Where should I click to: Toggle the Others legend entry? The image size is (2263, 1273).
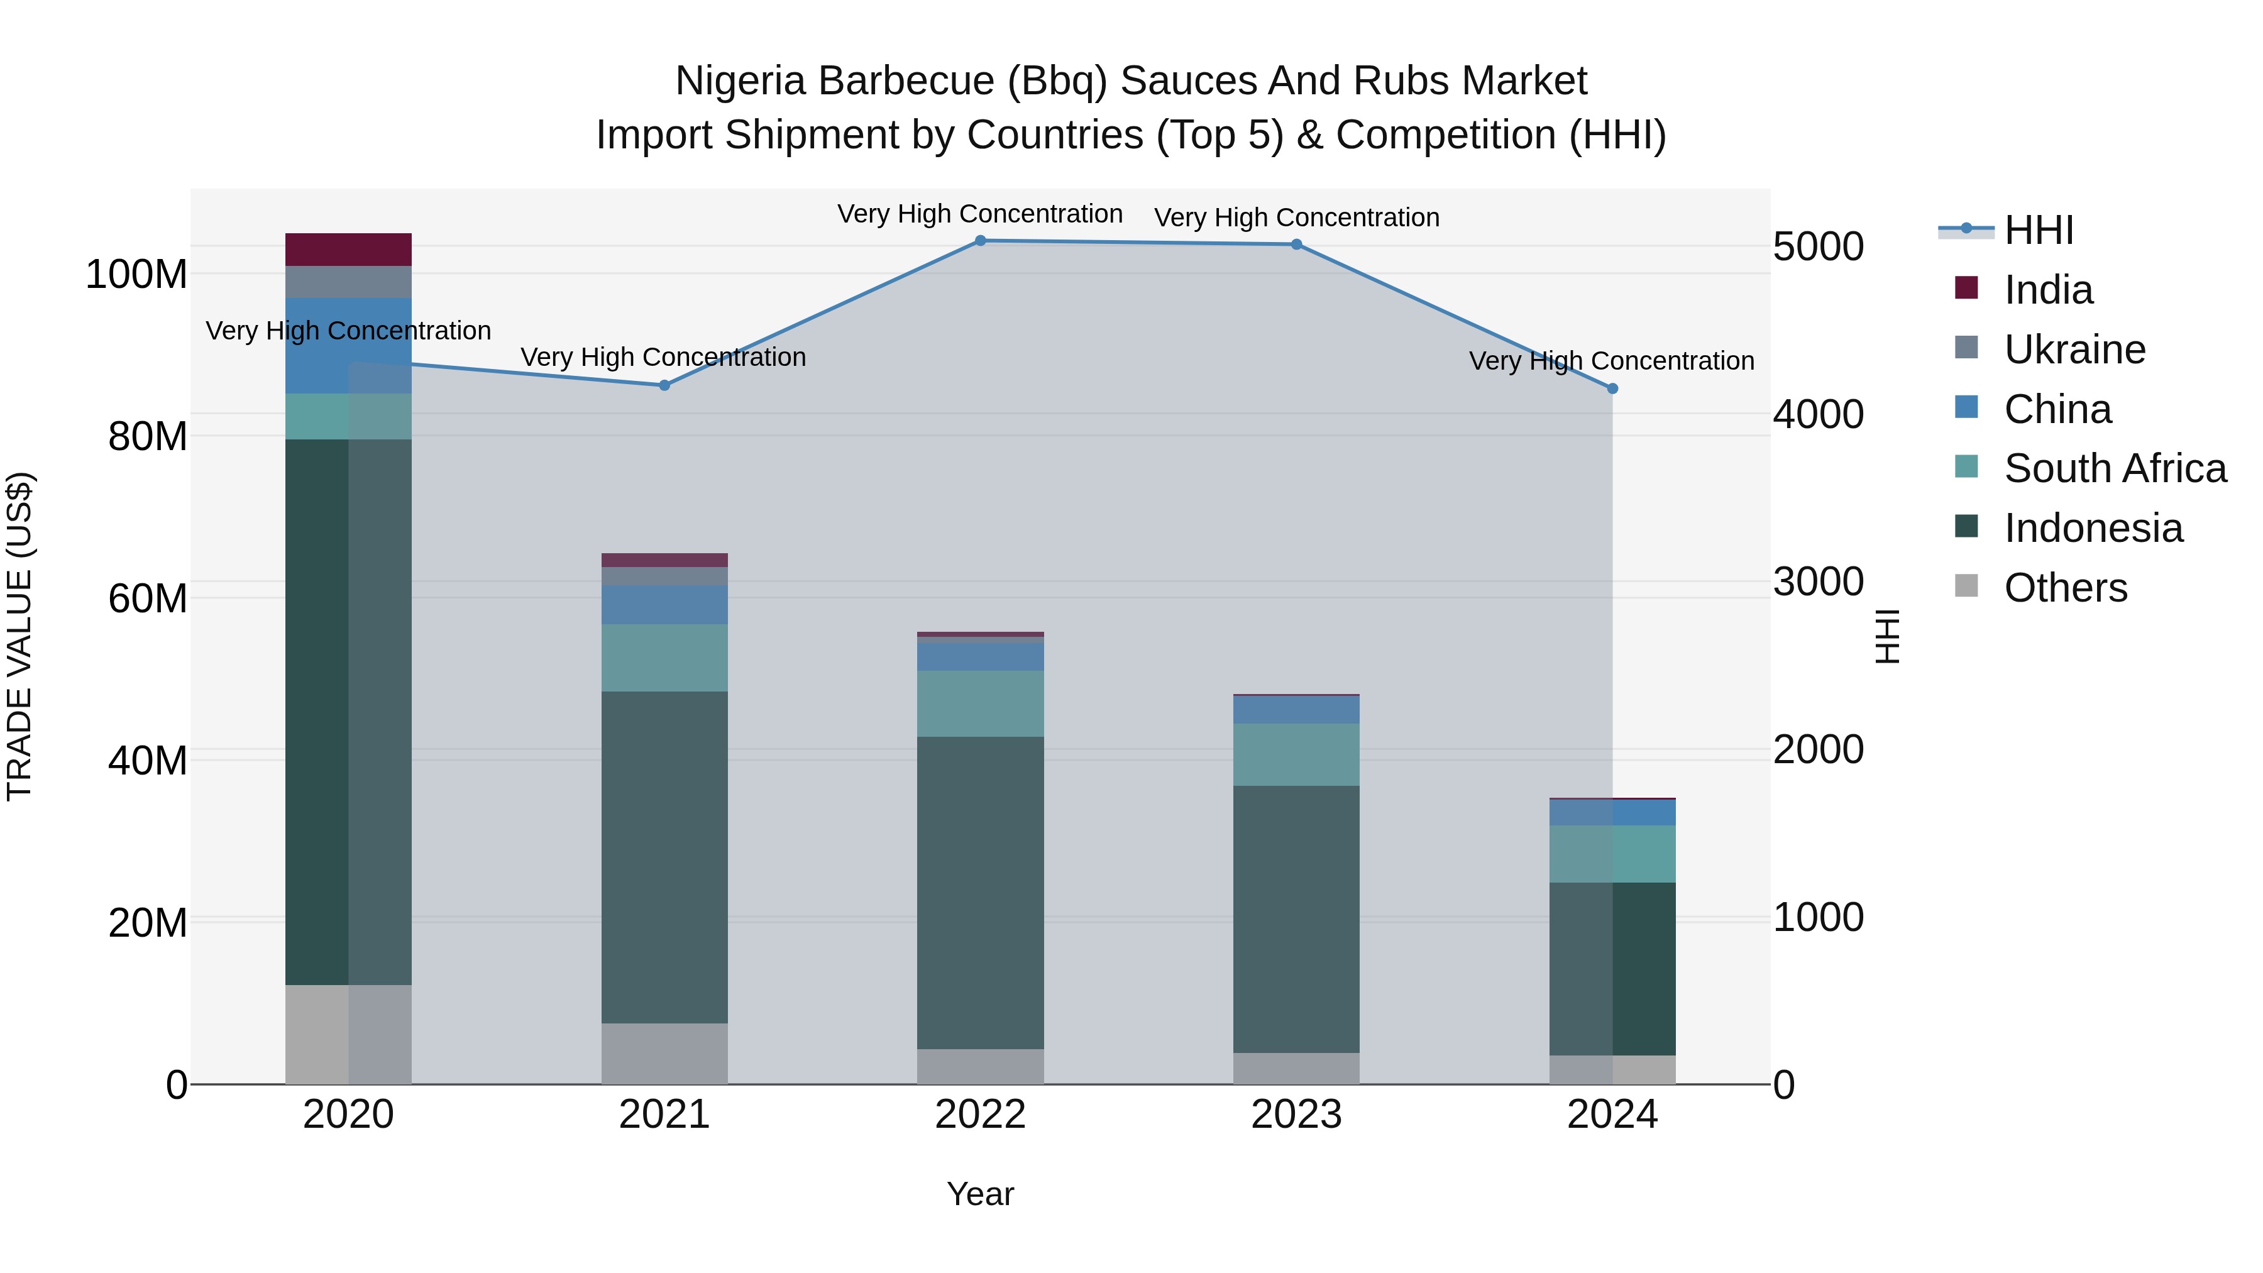[x=2040, y=588]
